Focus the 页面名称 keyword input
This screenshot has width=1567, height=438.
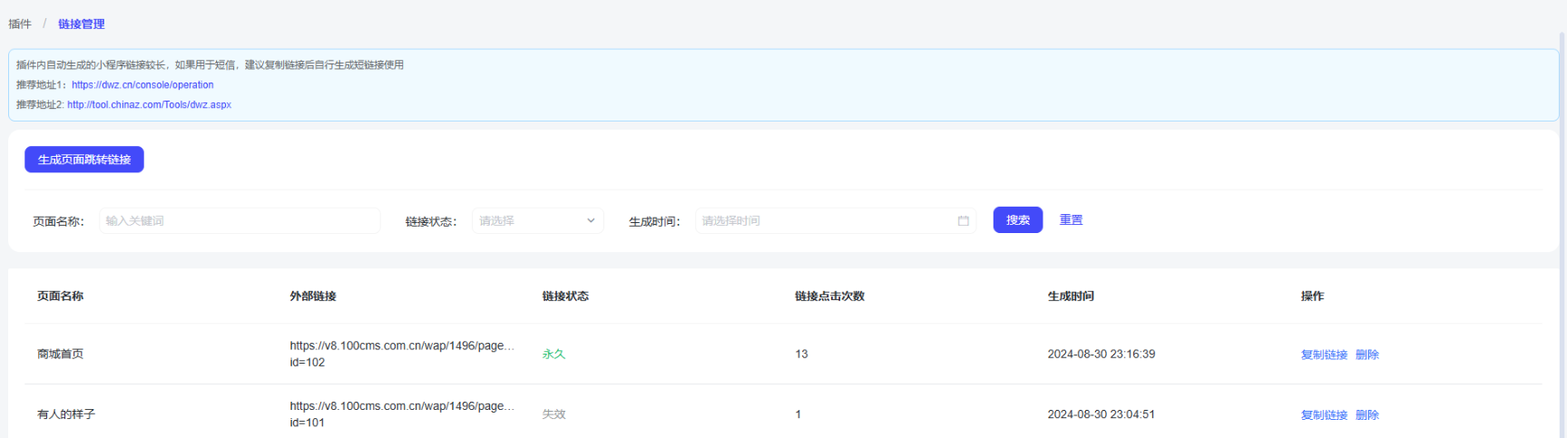coord(240,221)
